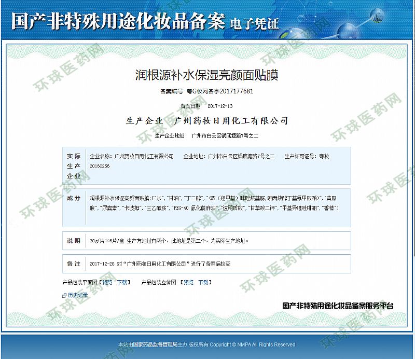Image resolution: width=415 pixels, height=359 pixels.
Task: Click the 说明 section label
Action: point(74,241)
